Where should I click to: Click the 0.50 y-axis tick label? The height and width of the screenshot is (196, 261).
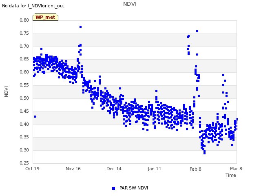point(24,98)
